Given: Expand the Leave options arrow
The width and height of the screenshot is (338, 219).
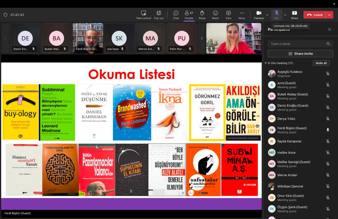Looking at the screenshot, I should [330, 15].
